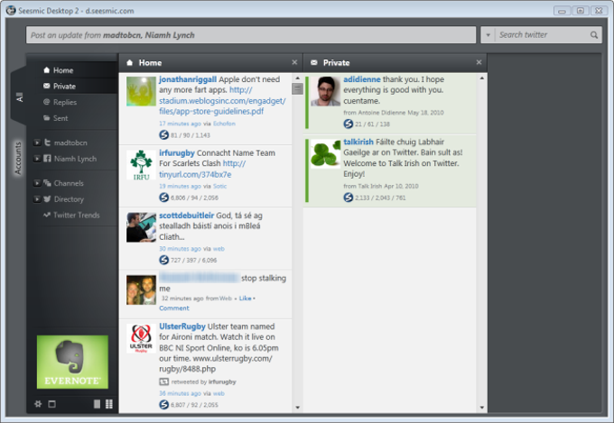Image resolution: width=614 pixels, height=423 pixels.
Task: Click the Echofon client link
Action: 224,124
